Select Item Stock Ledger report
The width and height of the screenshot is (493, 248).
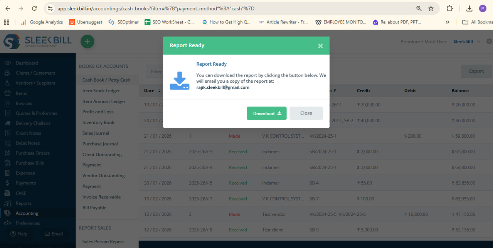[x=101, y=91]
